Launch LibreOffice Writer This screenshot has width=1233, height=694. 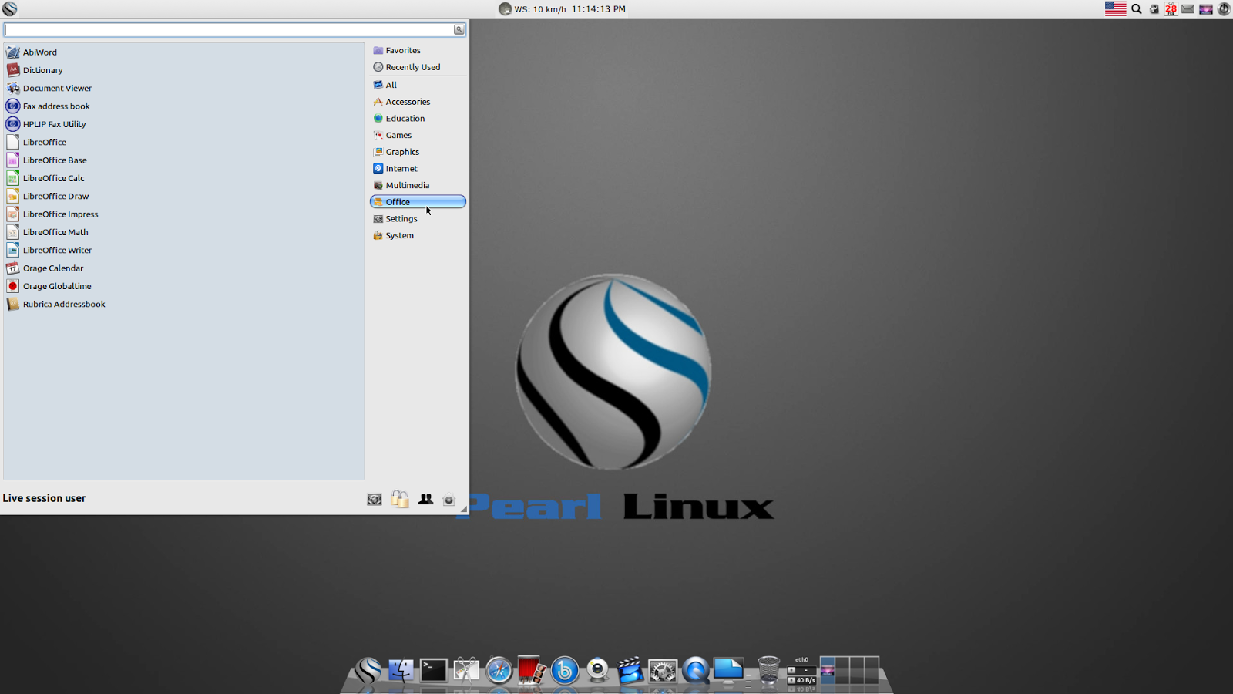click(49, 250)
